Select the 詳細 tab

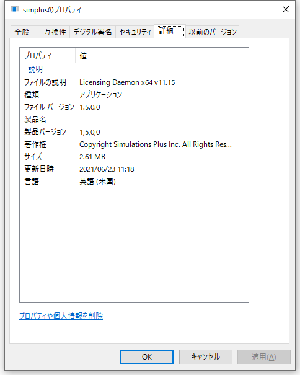(170, 31)
